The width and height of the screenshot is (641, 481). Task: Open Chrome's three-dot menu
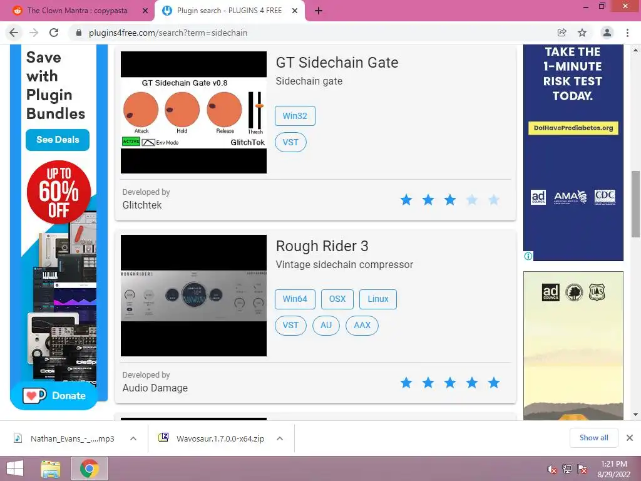coord(627,33)
